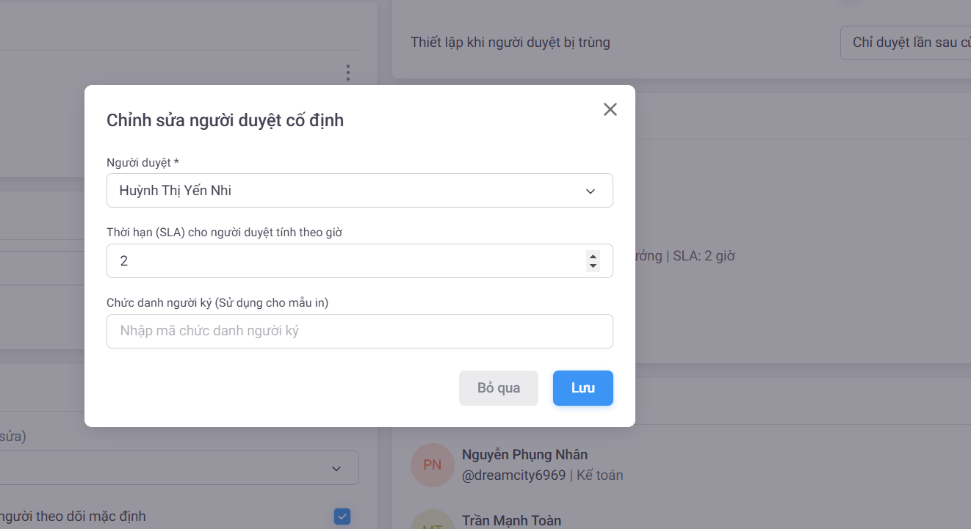Open the Người duyệt dropdown
This screenshot has height=529, width=971.
tap(358, 191)
